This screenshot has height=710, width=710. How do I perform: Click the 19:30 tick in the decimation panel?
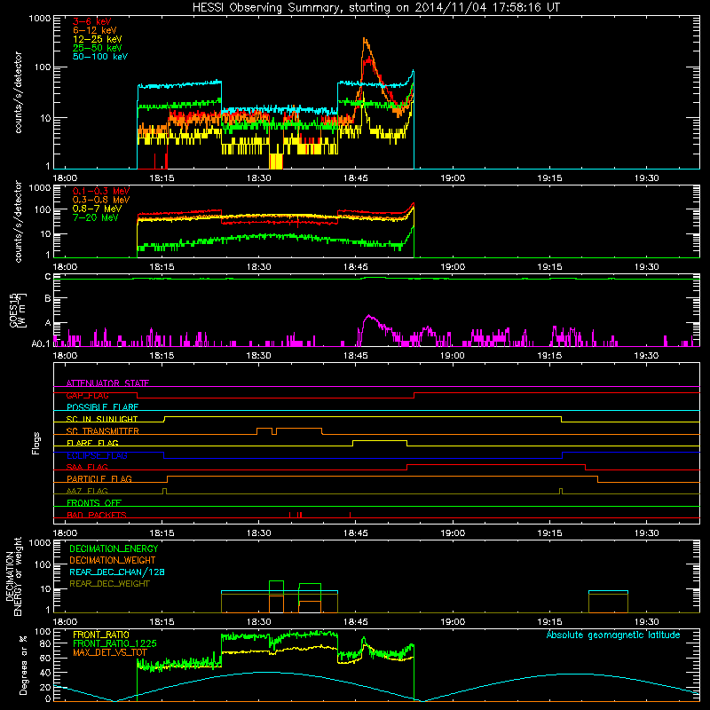(647, 622)
